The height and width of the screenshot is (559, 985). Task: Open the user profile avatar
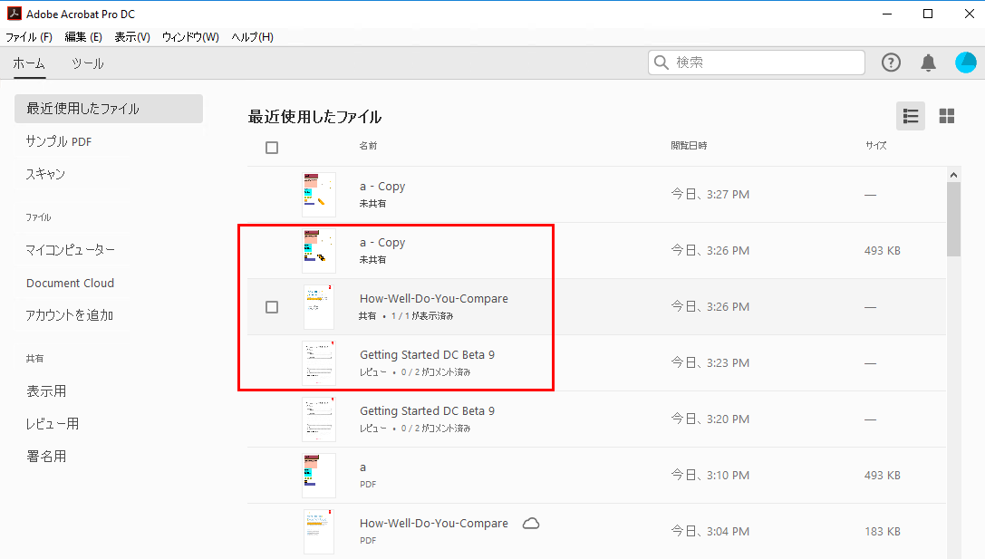tap(966, 63)
